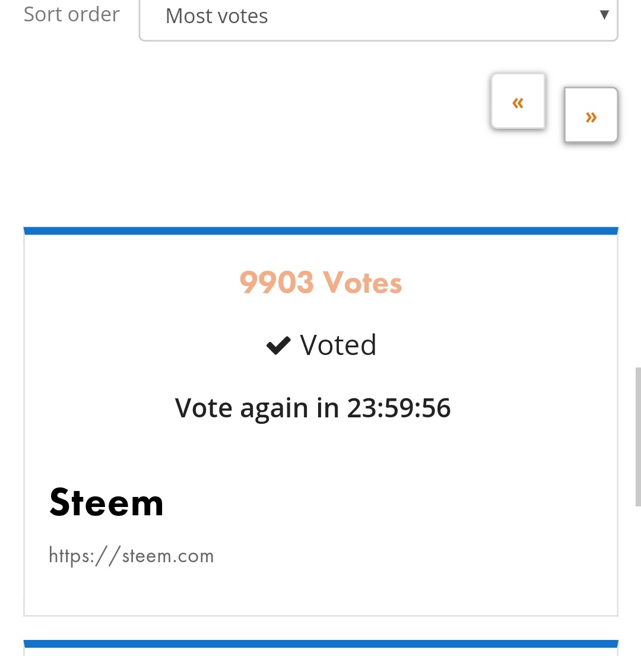Click the word 'Votes' in orange heading
This screenshot has height=656, width=641.
click(x=362, y=283)
